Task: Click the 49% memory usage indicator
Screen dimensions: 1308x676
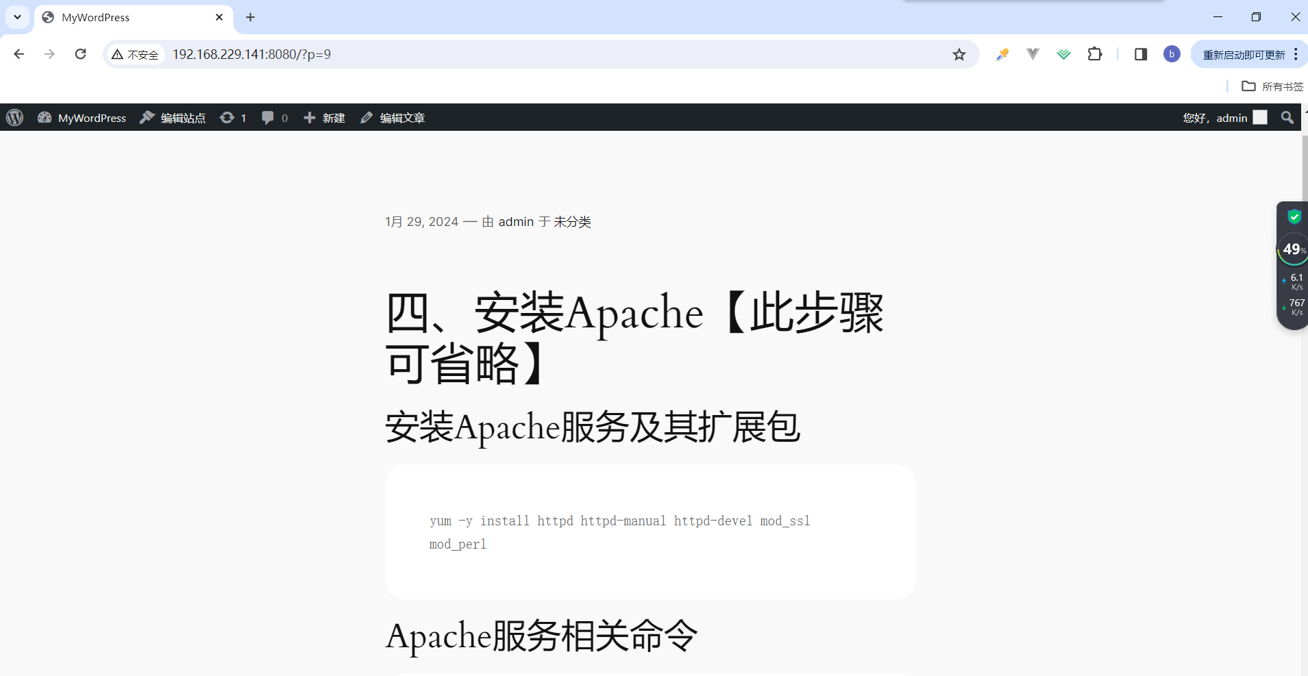Action: click(1294, 249)
